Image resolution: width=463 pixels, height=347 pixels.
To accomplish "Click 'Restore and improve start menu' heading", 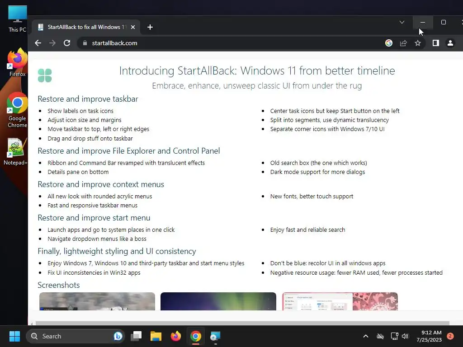I will (94, 218).
